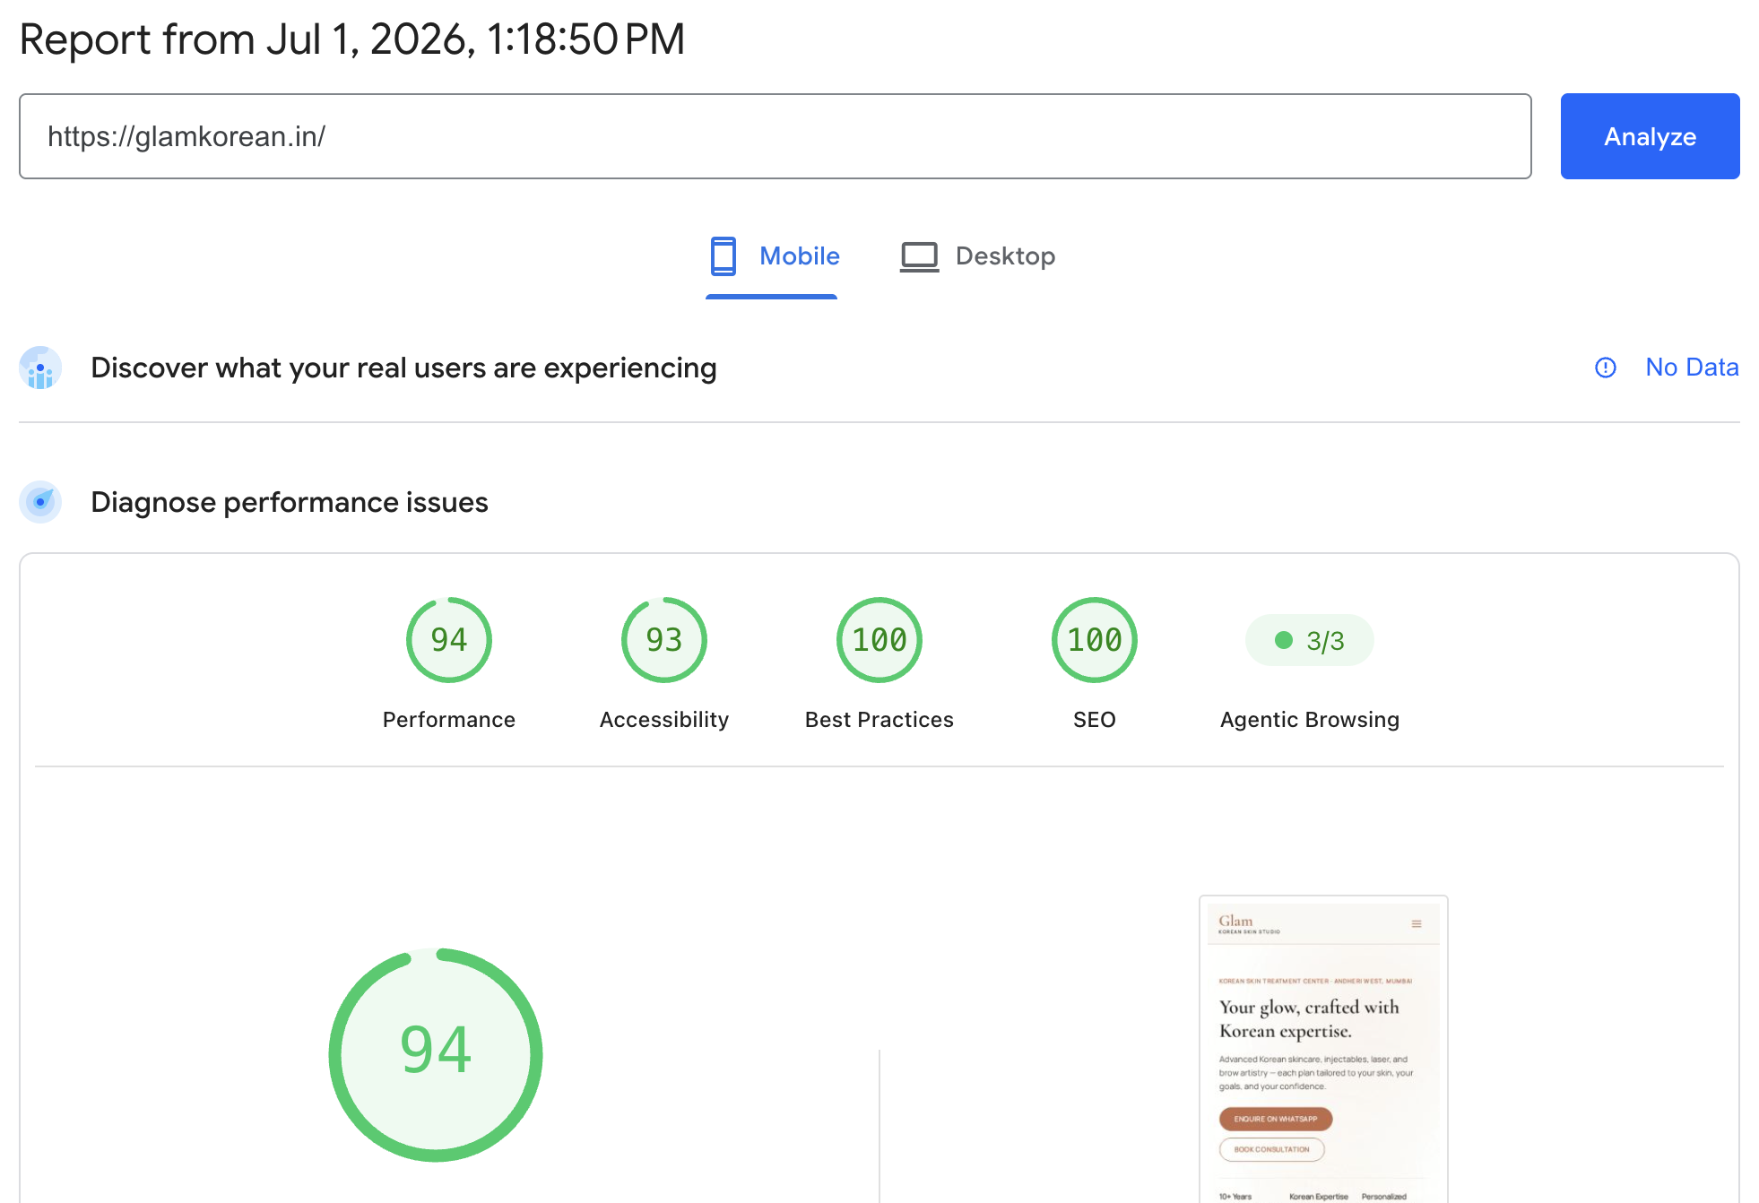Click hamburger menu icon in screenshot preview
The height and width of the screenshot is (1203, 1759).
(x=1417, y=923)
